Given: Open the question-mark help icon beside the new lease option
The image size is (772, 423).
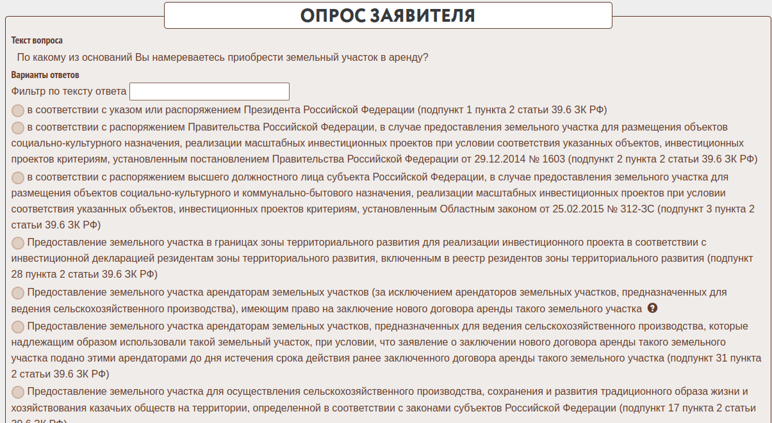Looking at the screenshot, I should pos(652,308).
